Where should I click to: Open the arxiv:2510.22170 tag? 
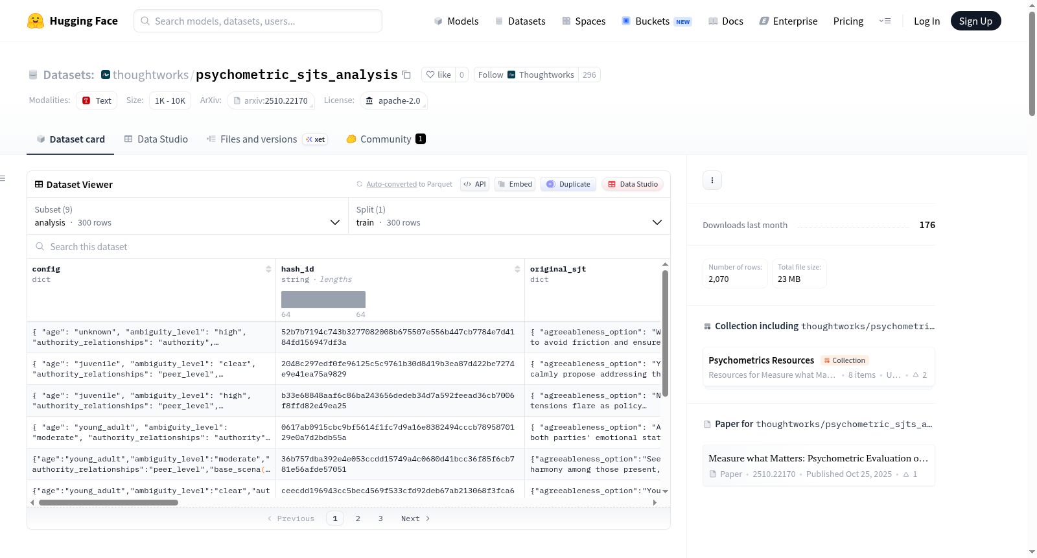coord(271,101)
